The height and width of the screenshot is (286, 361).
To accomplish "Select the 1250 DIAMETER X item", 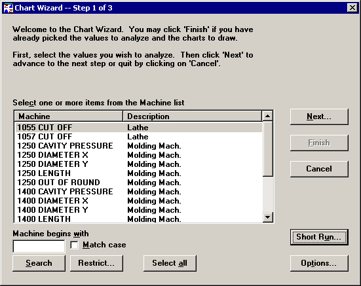I will pos(138,155).
